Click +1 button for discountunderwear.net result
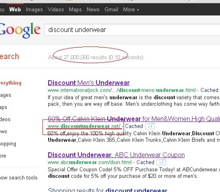This screenshot has width=220, height=192. click(150, 126)
